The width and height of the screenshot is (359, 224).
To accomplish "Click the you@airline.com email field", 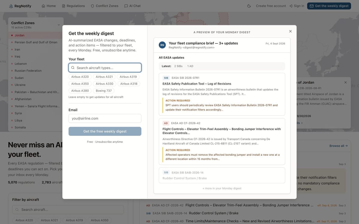I will (105, 119).
